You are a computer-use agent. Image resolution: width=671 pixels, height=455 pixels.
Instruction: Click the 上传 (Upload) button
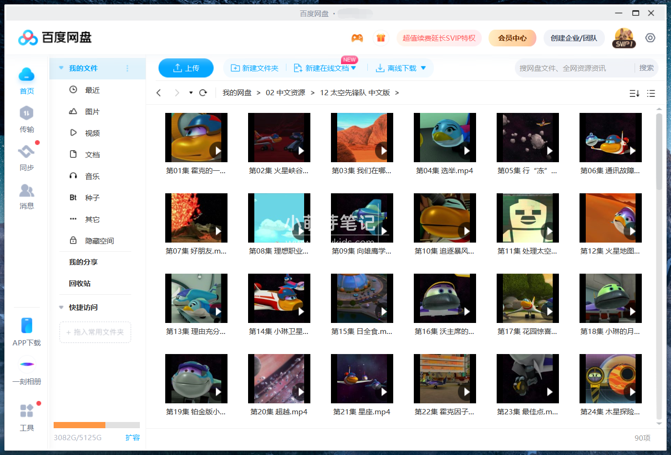point(186,68)
